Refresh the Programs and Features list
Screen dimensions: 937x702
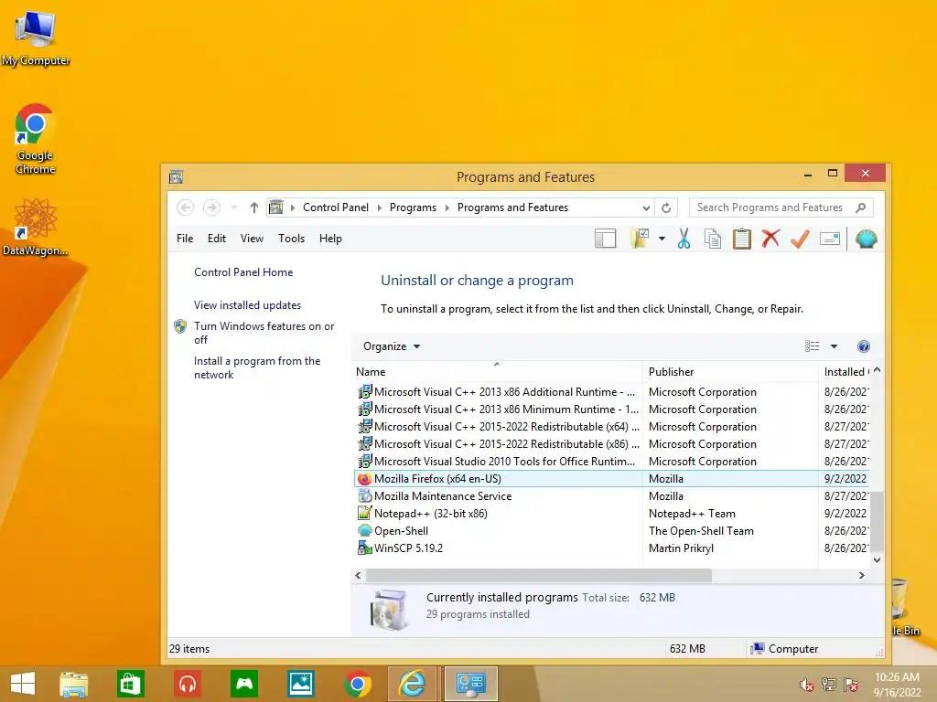tap(666, 207)
